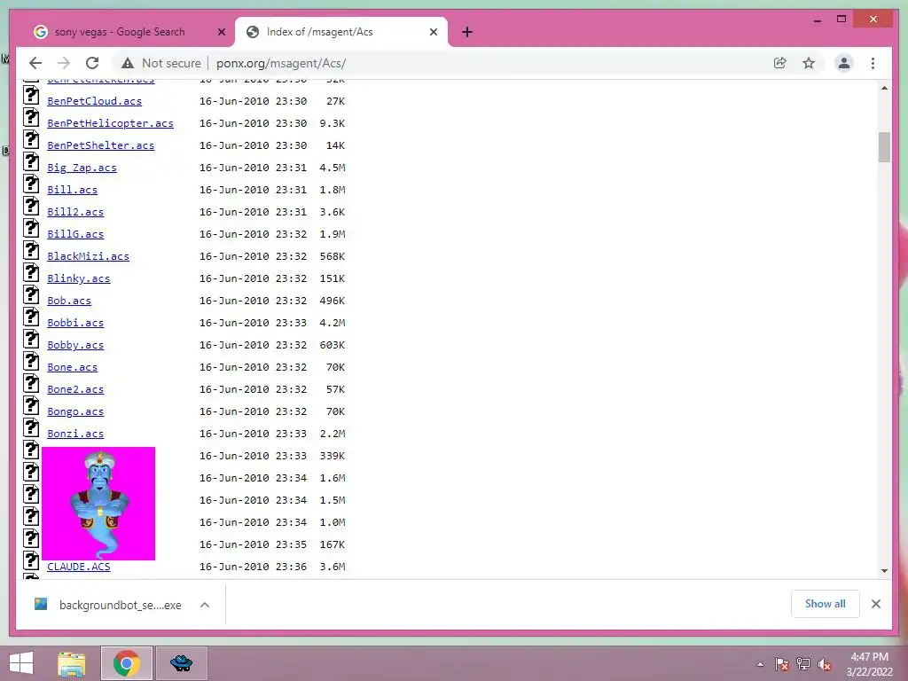Open network tray icon
This screenshot has width=908, height=681.
(x=803, y=664)
